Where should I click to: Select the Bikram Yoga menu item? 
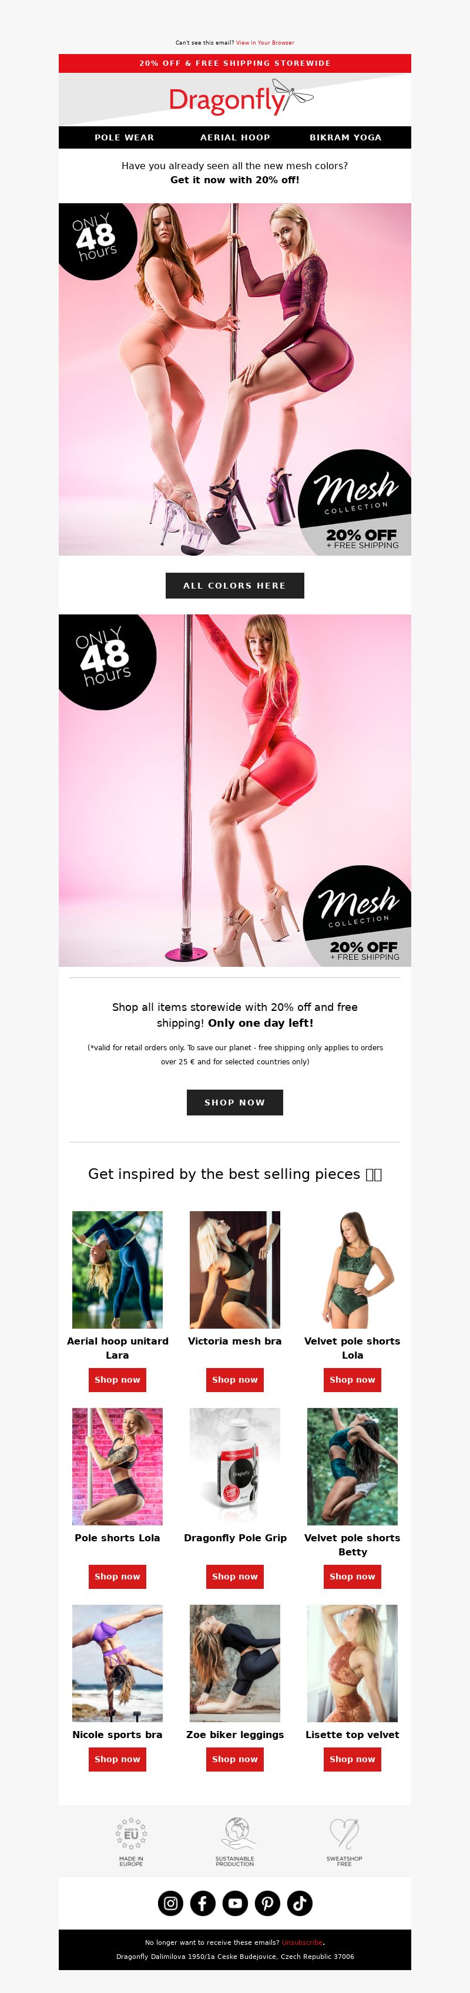point(345,137)
